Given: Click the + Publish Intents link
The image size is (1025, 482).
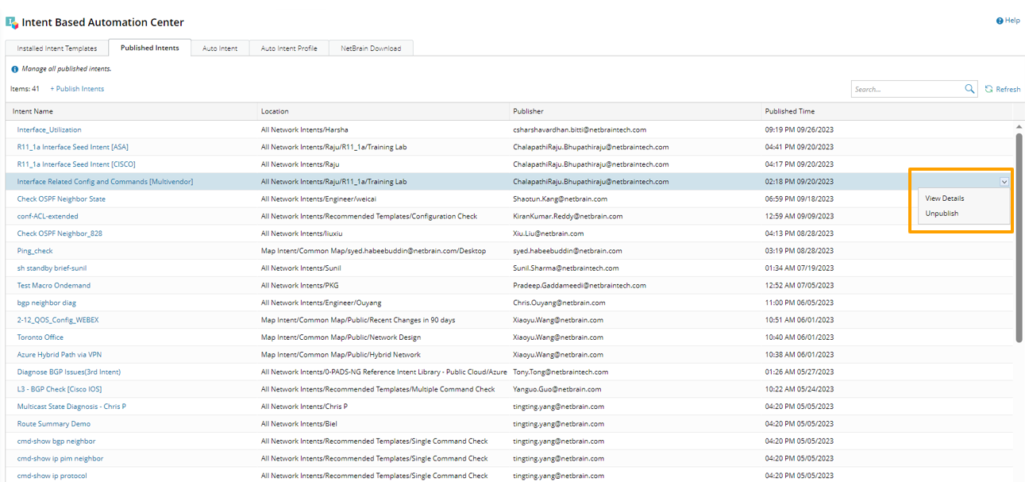Looking at the screenshot, I should pyautogui.click(x=77, y=89).
